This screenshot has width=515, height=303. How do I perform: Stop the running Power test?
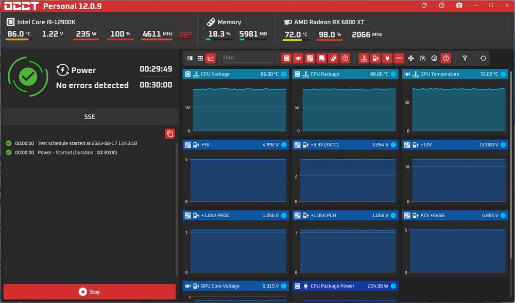(x=89, y=292)
